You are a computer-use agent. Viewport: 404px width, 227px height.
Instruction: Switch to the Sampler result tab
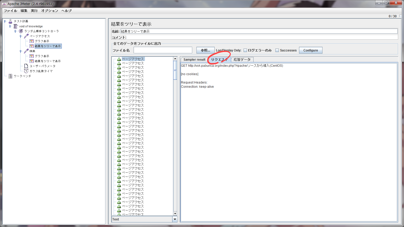(x=194, y=60)
